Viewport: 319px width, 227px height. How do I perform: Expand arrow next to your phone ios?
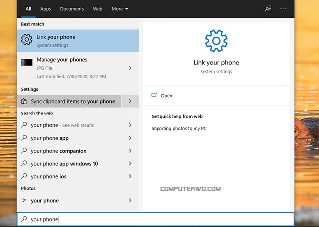point(130,176)
